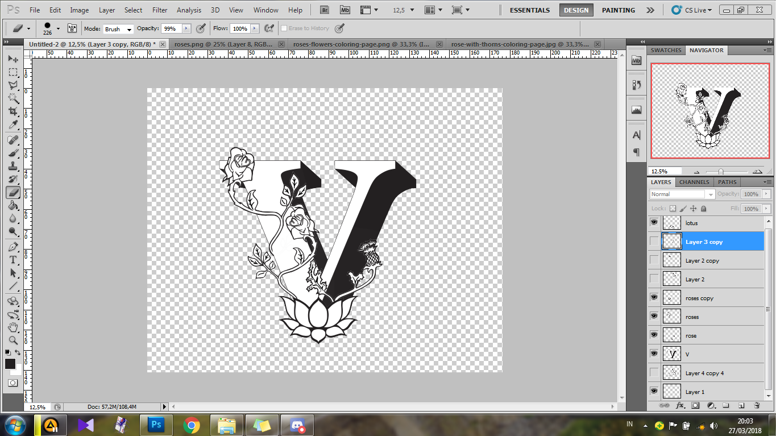Select the Blur tool
The width and height of the screenshot is (776, 436).
(x=13, y=218)
